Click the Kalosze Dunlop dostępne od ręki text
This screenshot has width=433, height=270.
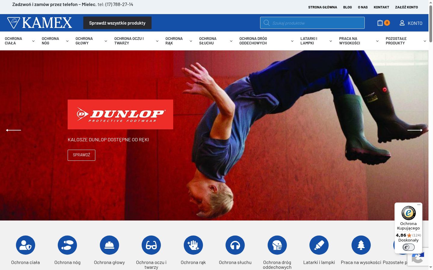pos(108,139)
